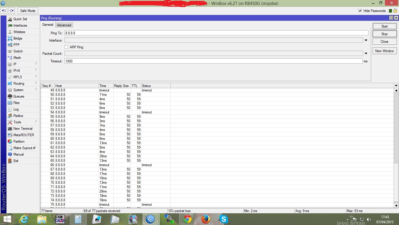Select the ping result row with Seq 64

coord(217,156)
